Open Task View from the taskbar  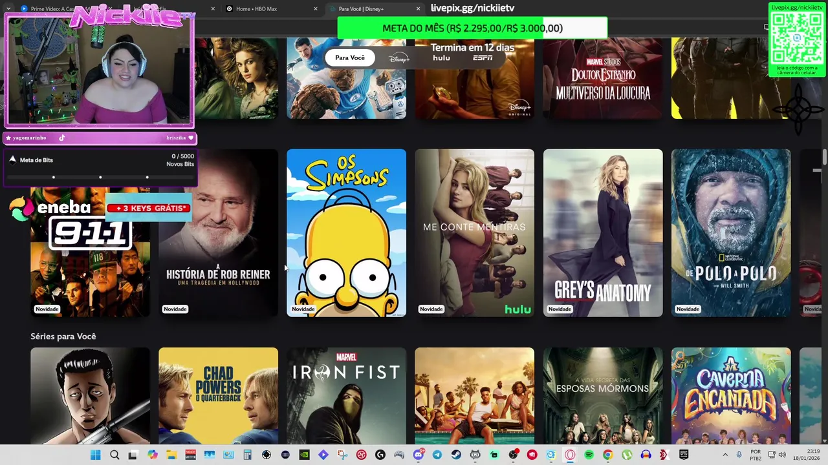click(x=133, y=455)
